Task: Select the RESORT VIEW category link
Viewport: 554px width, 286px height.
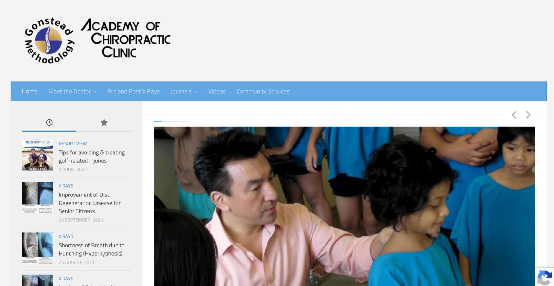Action: (73, 144)
